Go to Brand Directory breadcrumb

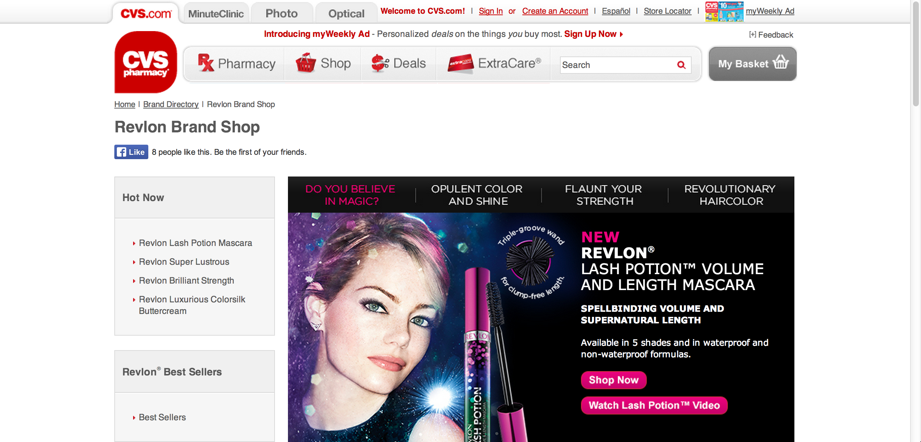171,104
